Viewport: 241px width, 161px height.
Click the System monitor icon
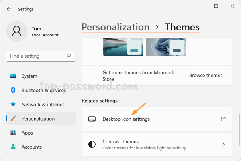pos(13,76)
